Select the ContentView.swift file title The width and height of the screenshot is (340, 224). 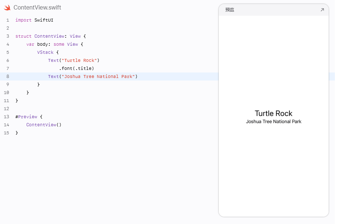[x=37, y=8]
